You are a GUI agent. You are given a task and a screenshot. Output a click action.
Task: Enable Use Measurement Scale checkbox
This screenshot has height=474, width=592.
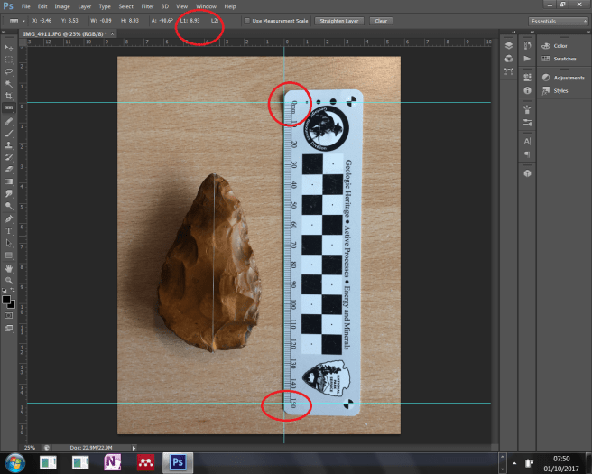(246, 20)
